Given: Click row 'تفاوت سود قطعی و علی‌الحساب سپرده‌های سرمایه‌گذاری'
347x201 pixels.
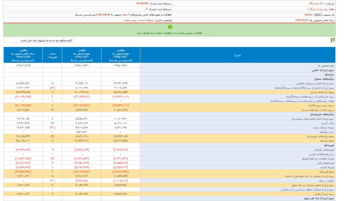Looking at the screenshot, I should pyautogui.click(x=170, y=101).
